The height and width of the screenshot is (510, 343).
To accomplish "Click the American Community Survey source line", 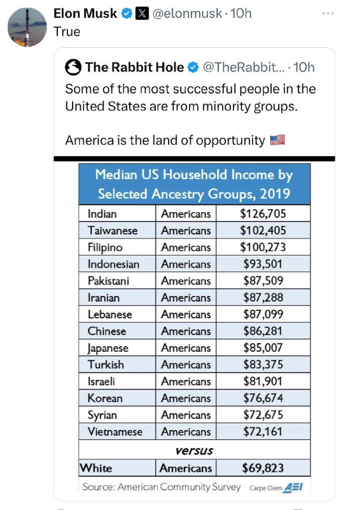I will click(x=161, y=487).
